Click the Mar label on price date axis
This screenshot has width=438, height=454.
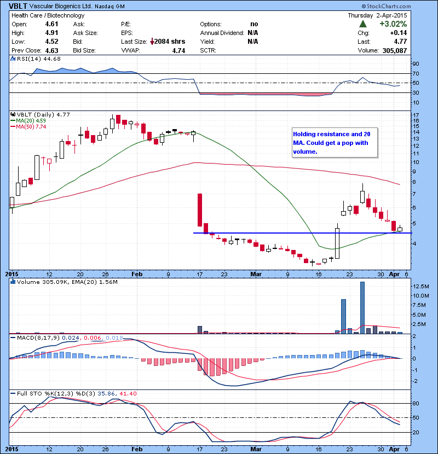256,274
